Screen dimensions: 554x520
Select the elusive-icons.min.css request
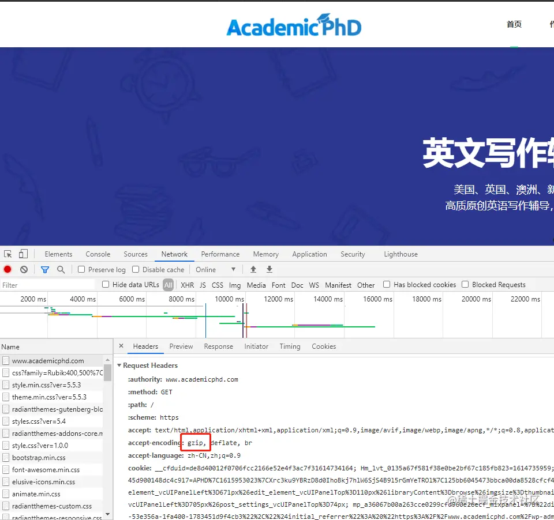pyautogui.click(x=53, y=482)
